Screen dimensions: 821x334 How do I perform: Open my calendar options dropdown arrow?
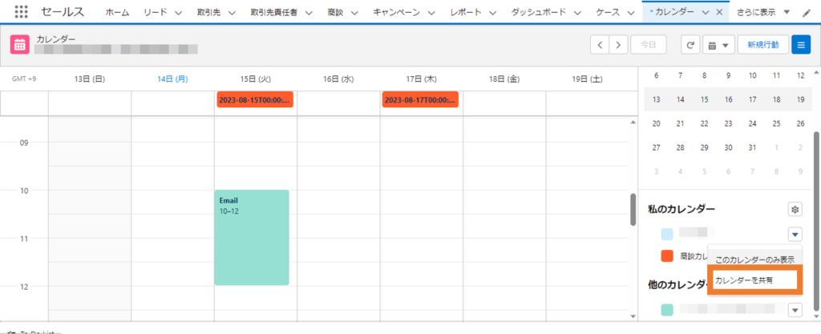pyautogui.click(x=795, y=234)
